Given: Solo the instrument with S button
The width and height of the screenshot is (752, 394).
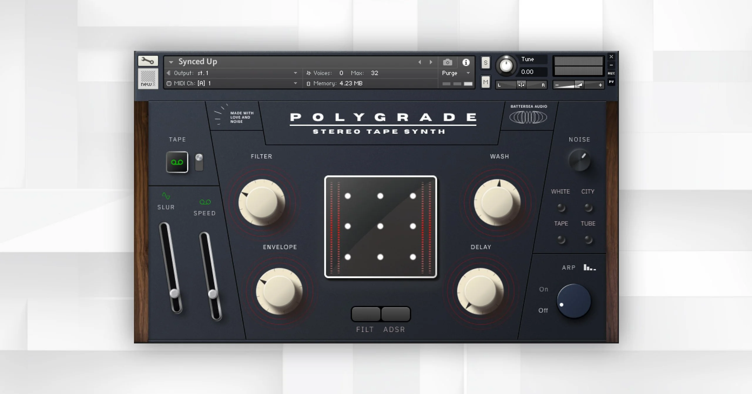Looking at the screenshot, I should (x=485, y=63).
